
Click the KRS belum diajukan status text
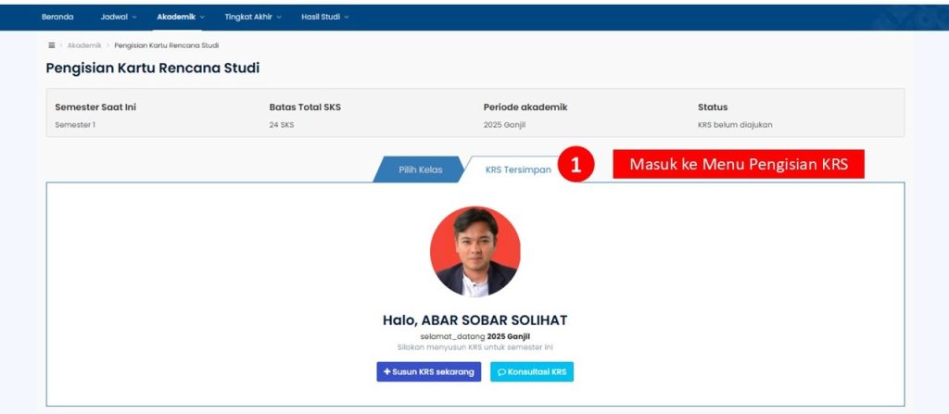[x=735, y=124]
